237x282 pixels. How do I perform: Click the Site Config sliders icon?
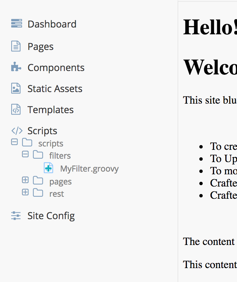(16, 215)
